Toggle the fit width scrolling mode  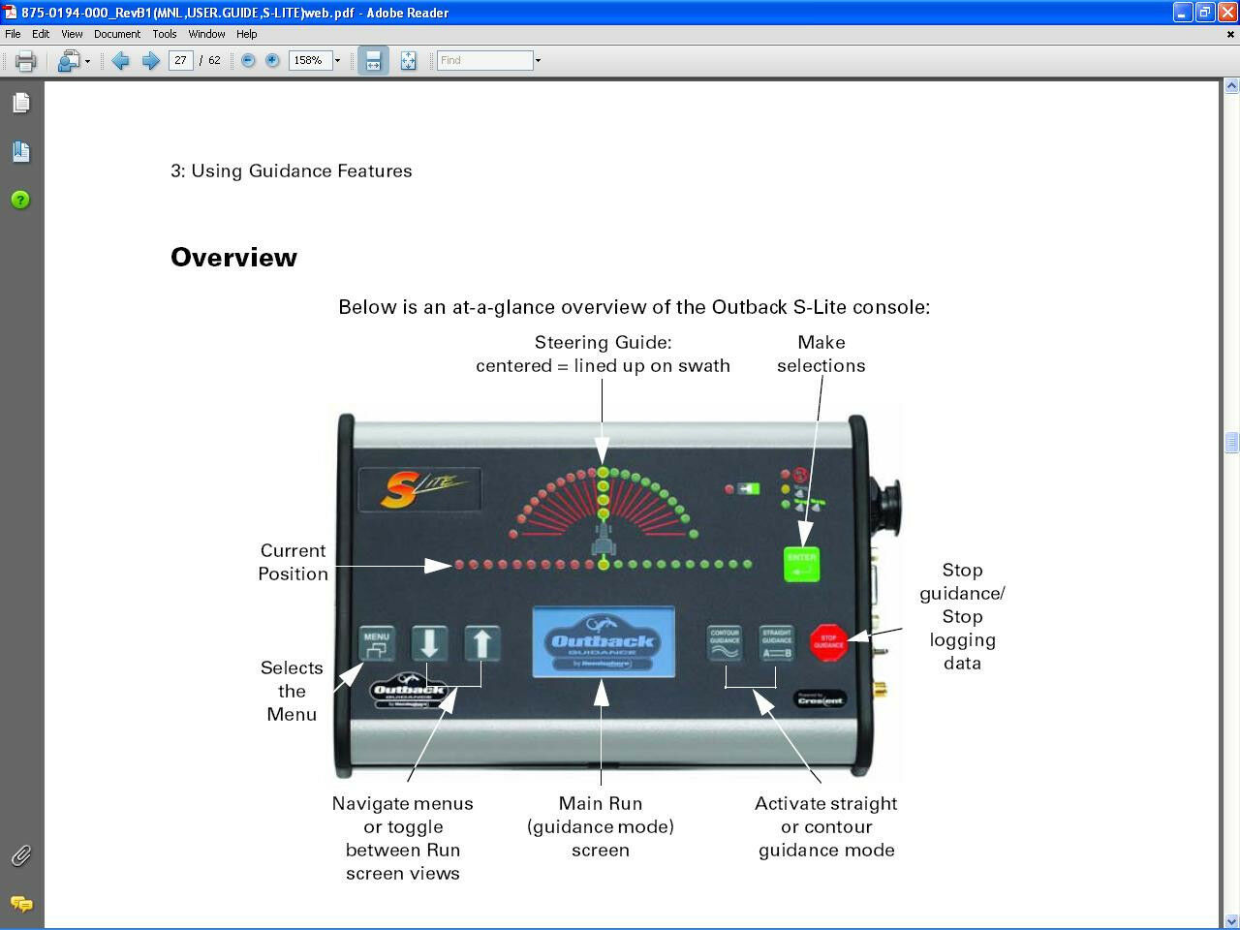coord(373,61)
